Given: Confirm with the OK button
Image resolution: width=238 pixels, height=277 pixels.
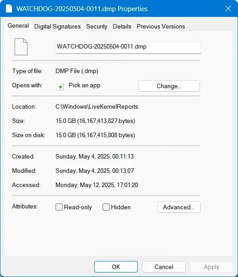Looking at the screenshot, I should (x=116, y=267).
